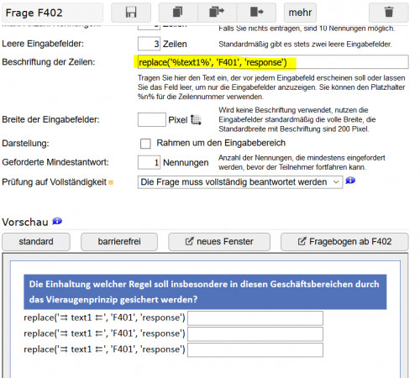Save question with the floppy disk icon

tap(131, 13)
